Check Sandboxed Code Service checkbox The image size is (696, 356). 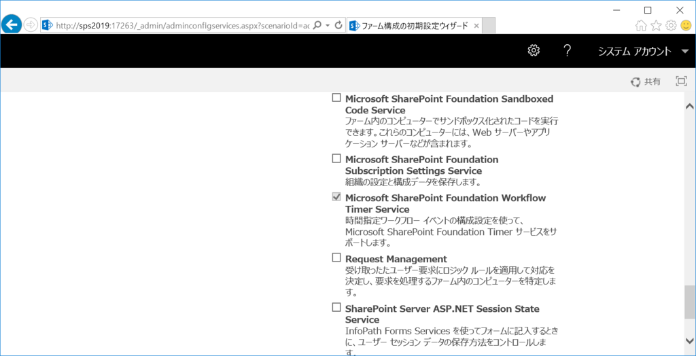click(x=336, y=98)
